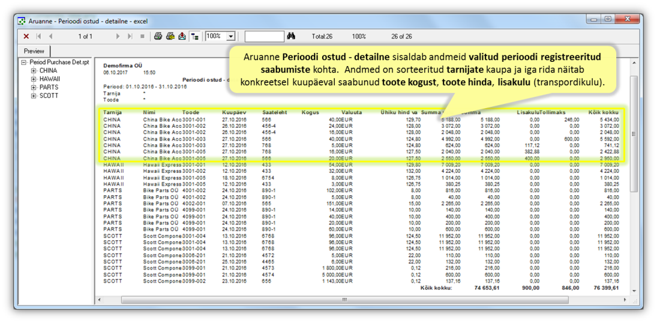Click the Kuupäev column header

coord(234,112)
